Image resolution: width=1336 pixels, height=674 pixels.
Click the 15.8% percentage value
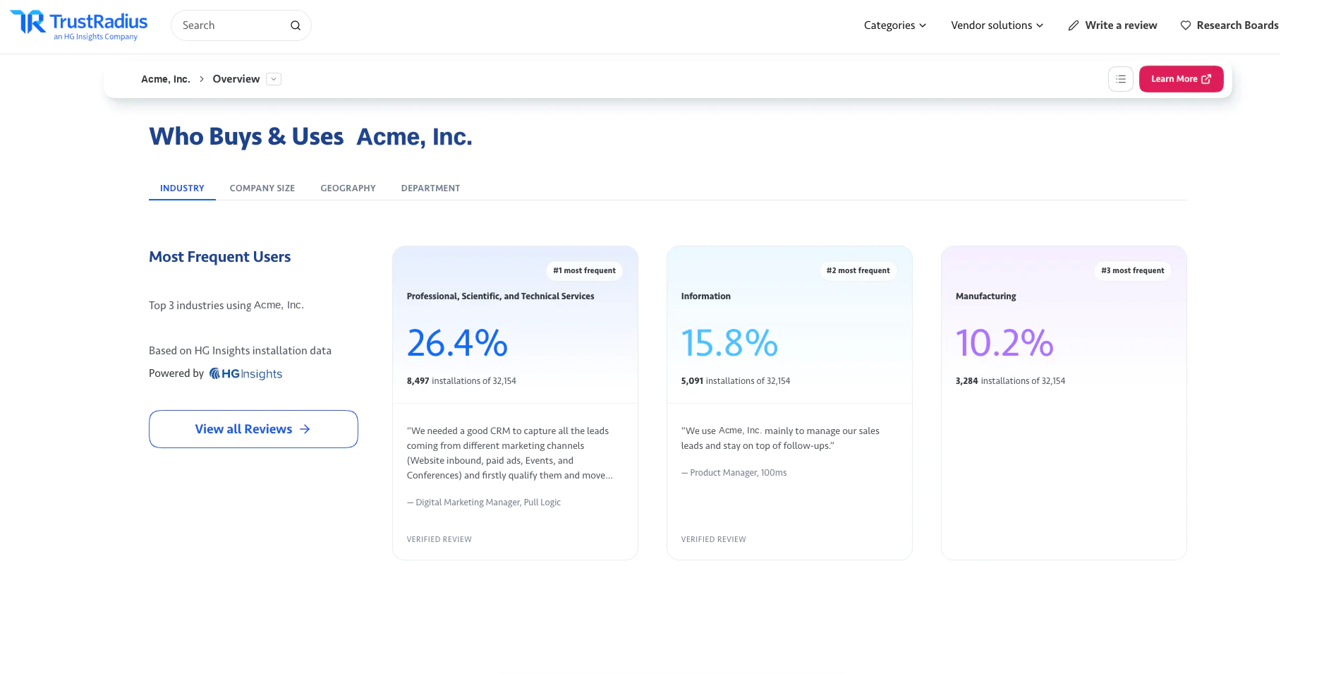729,343
